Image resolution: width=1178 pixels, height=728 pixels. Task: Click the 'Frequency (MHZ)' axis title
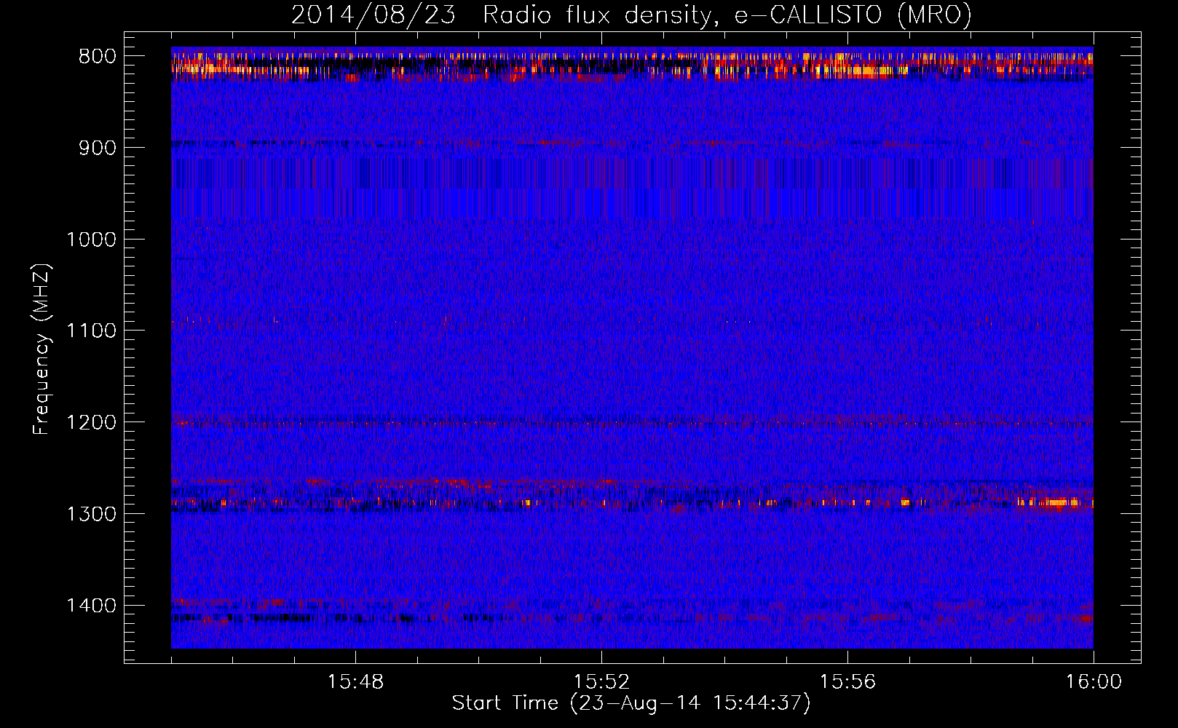(42, 349)
